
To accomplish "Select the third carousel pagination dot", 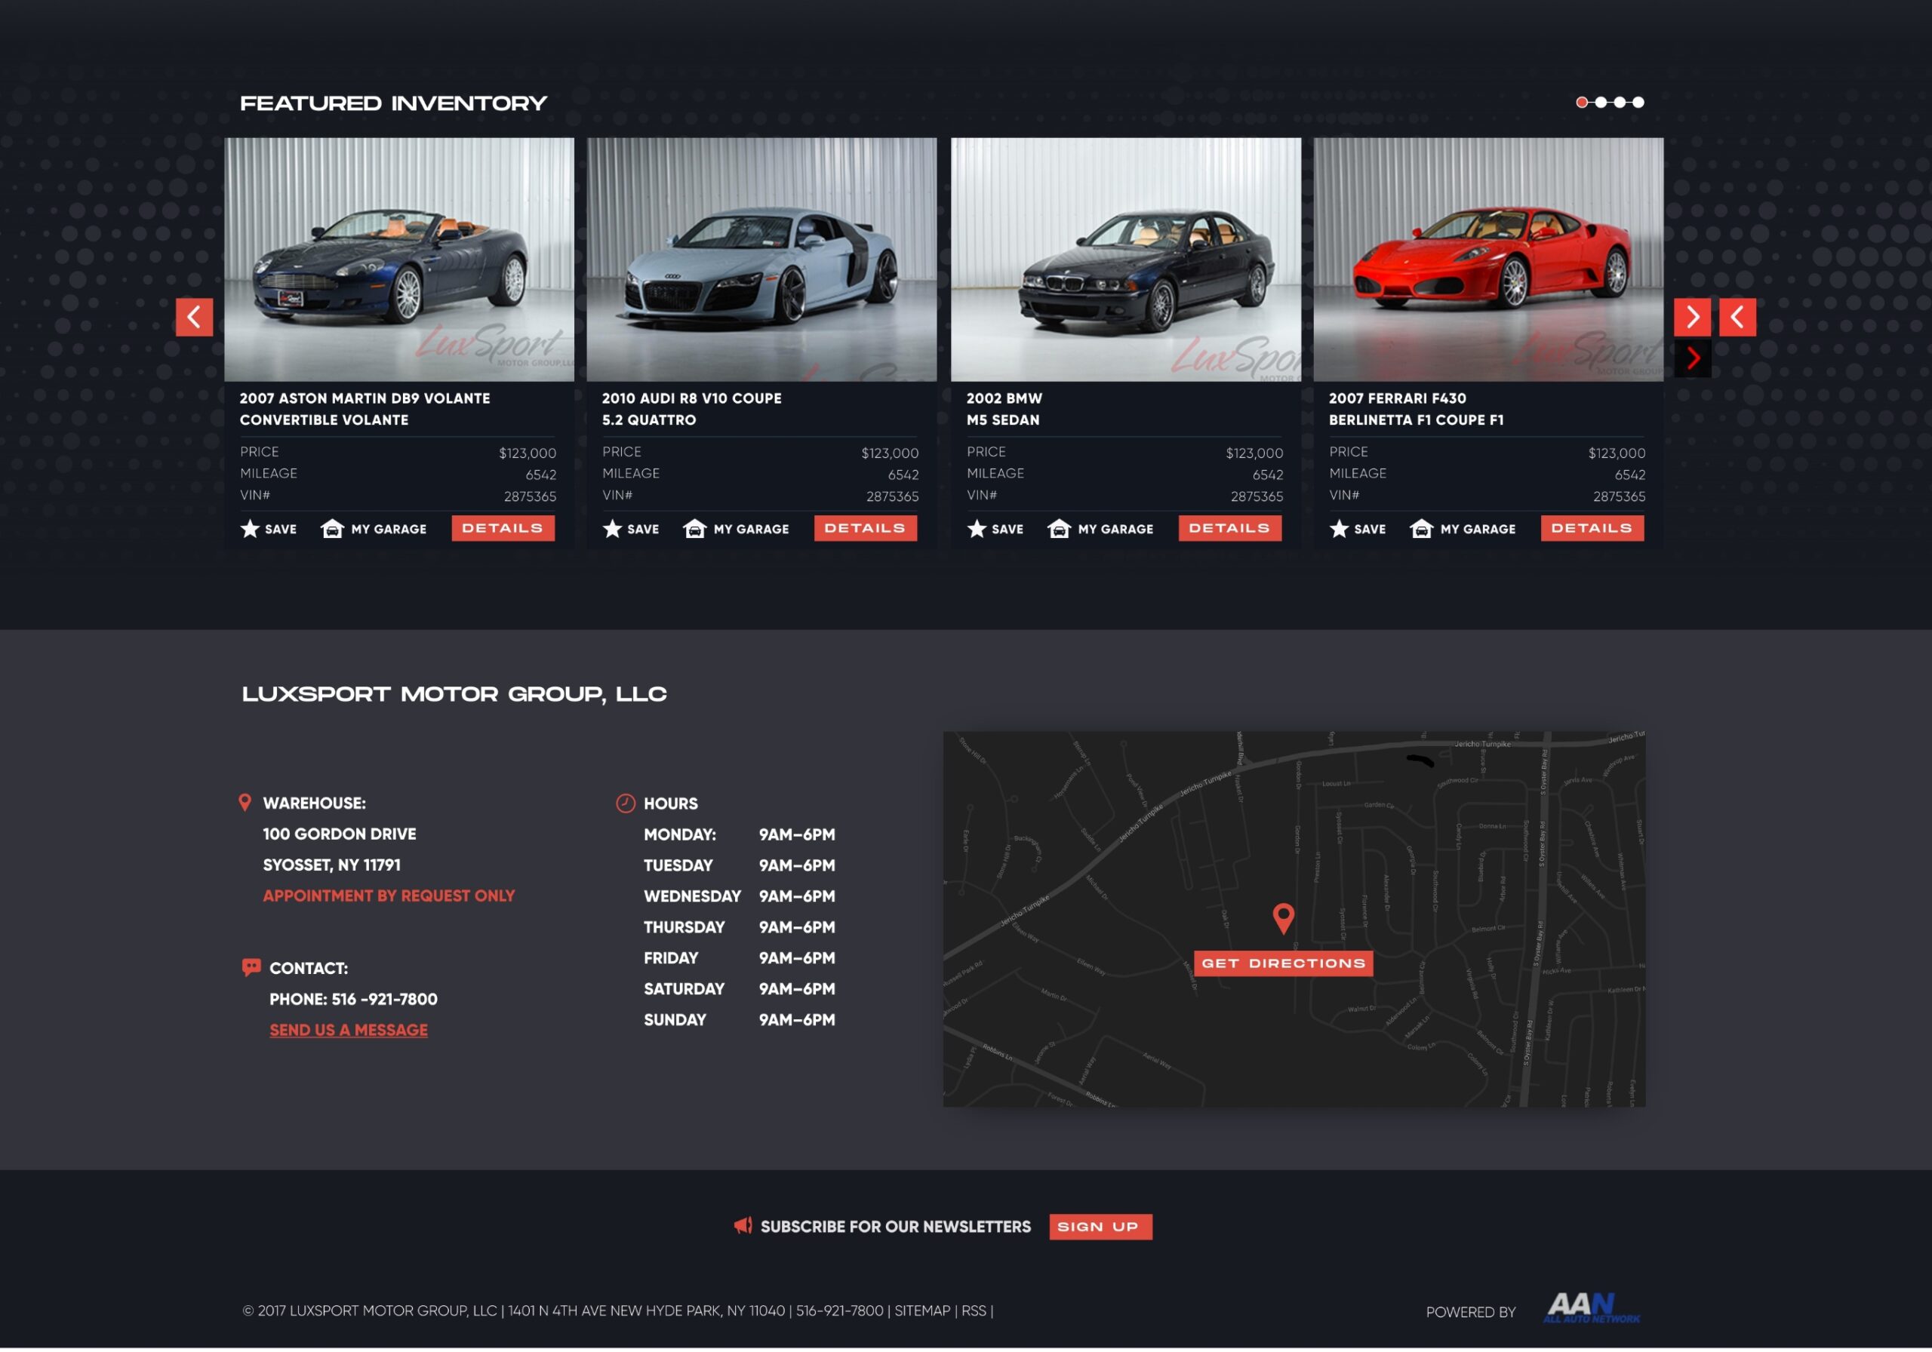I will tap(1620, 103).
